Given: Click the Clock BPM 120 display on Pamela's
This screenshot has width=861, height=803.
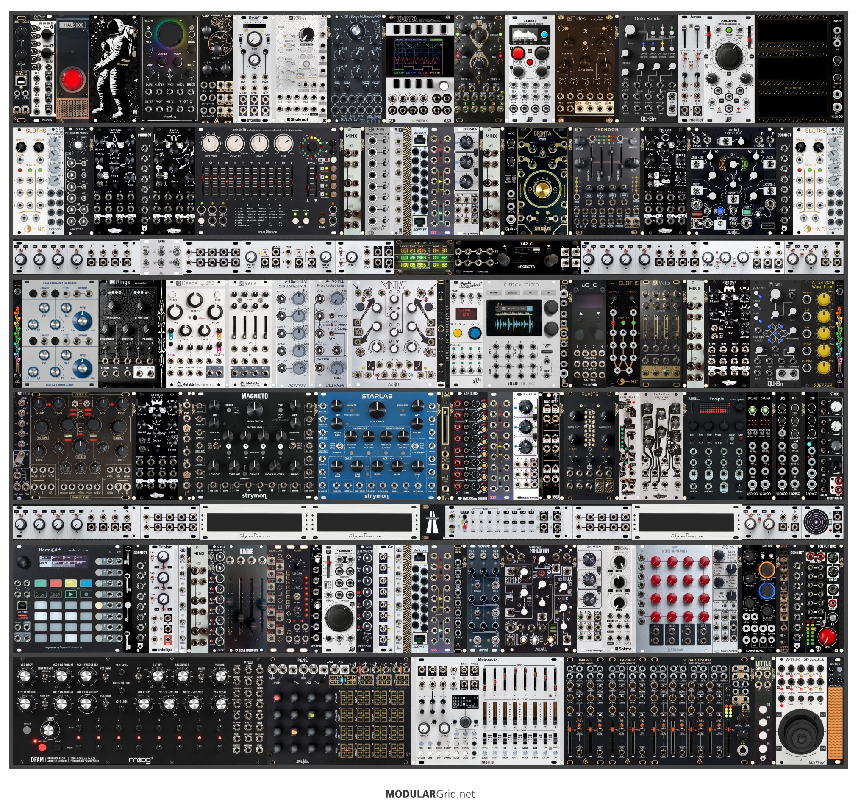Looking at the screenshot, I should (x=466, y=313).
